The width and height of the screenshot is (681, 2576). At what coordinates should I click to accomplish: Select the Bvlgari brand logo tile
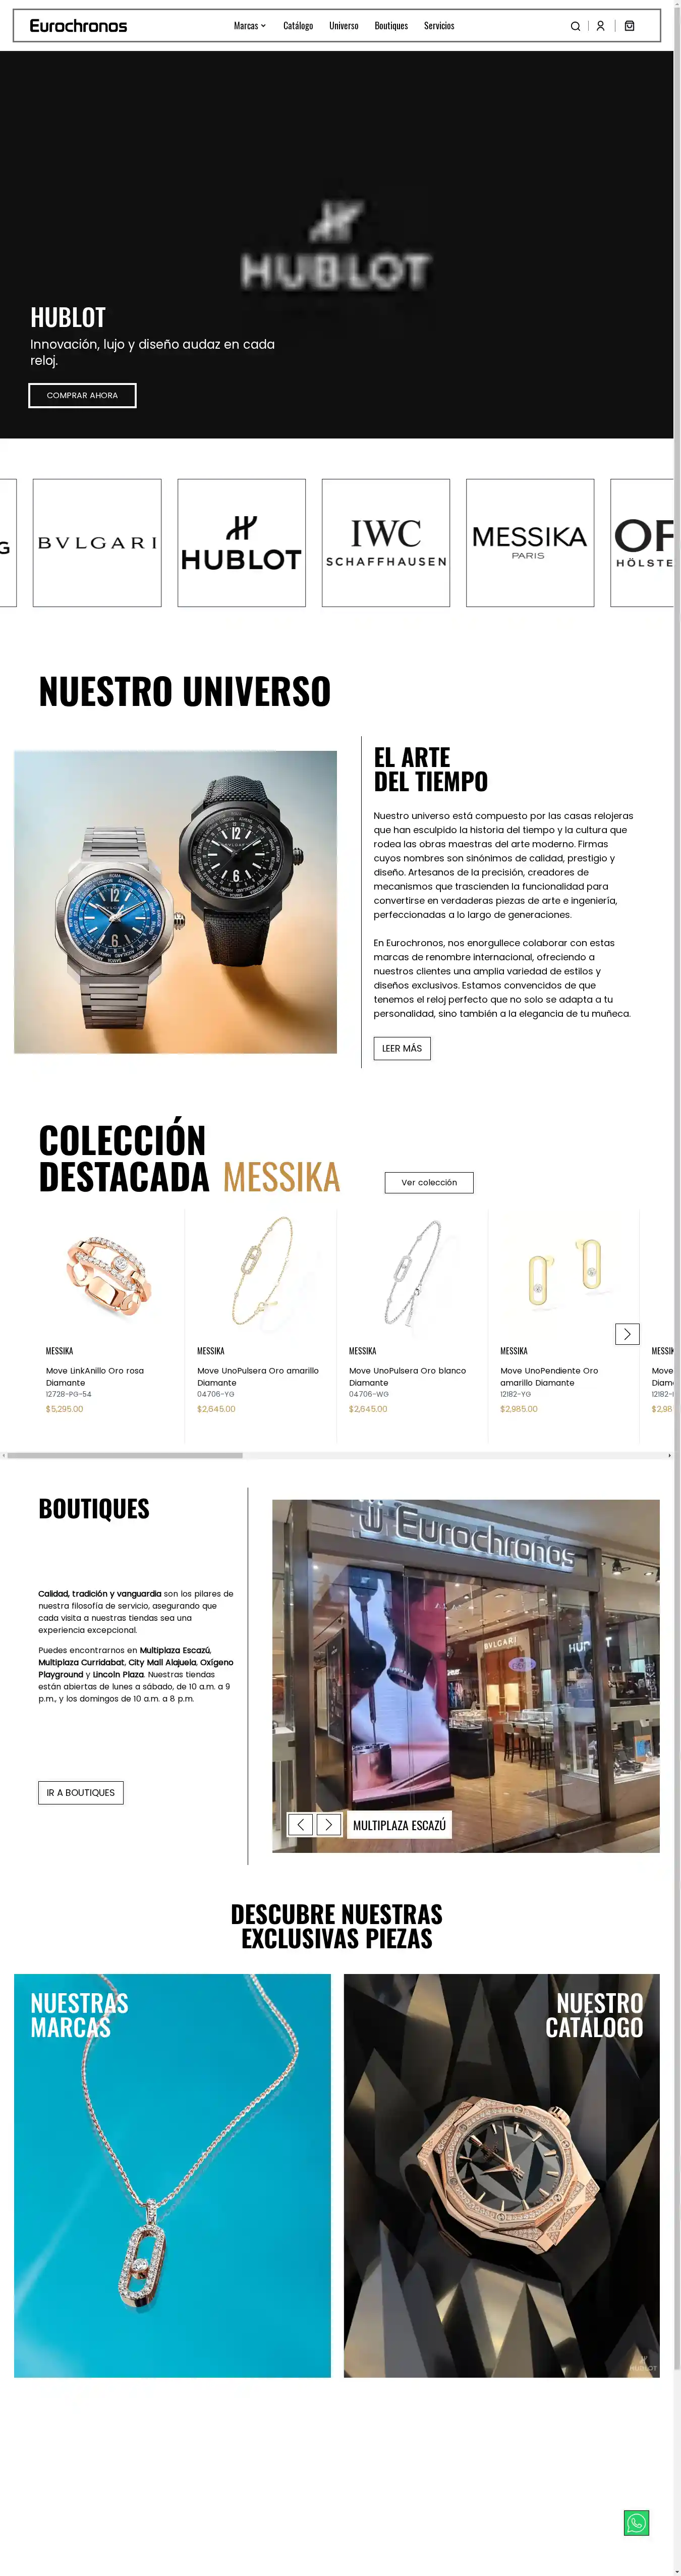[x=97, y=543]
